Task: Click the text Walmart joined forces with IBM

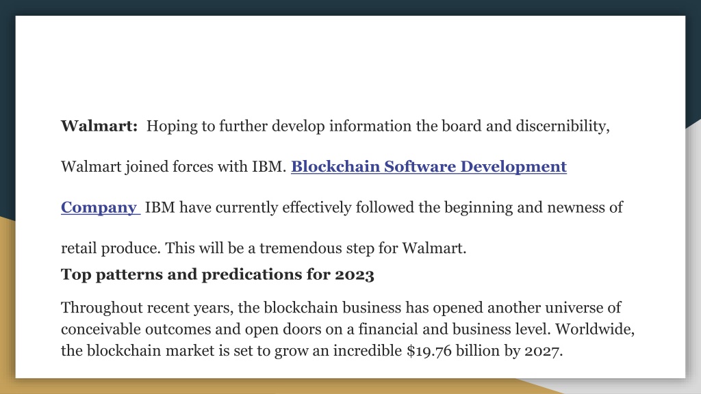Action: click(x=174, y=167)
